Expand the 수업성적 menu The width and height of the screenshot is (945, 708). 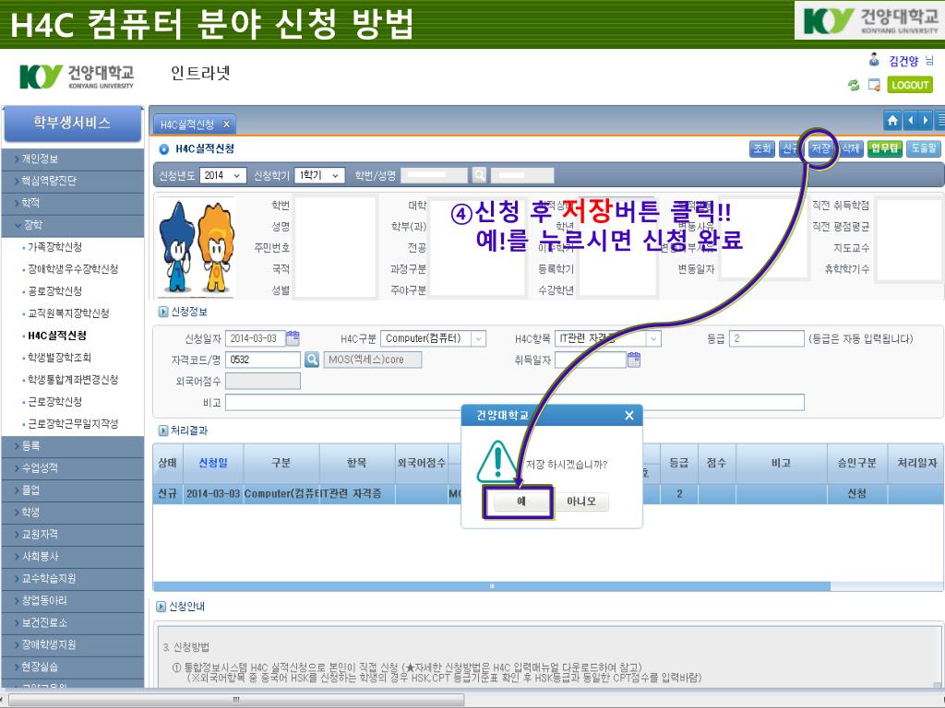pos(72,467)
